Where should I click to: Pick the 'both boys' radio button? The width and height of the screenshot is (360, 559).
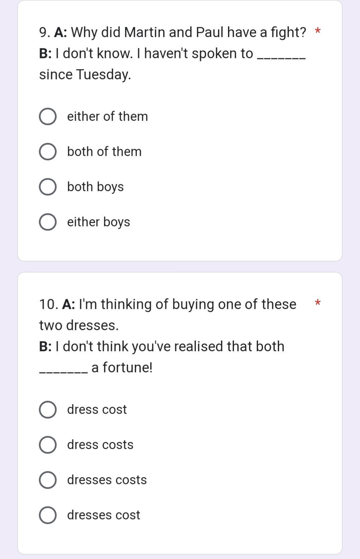[x=47, y=187]
